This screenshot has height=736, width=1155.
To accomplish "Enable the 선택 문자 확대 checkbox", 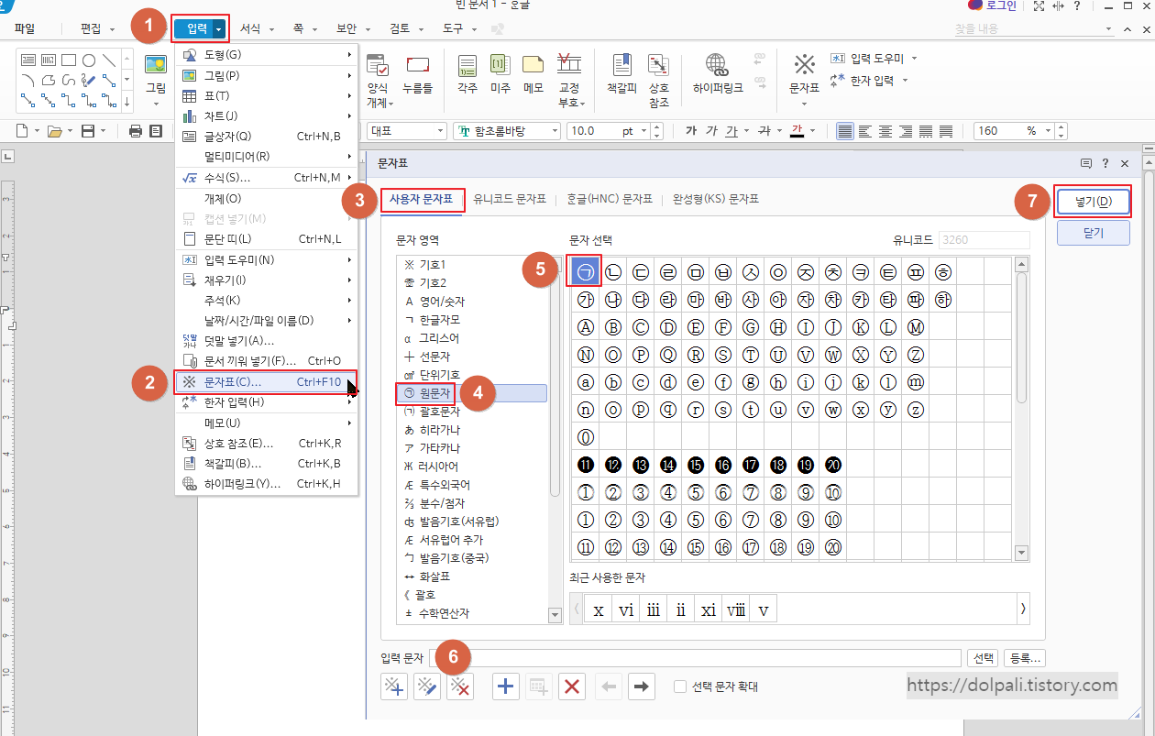I will pos(679,686).
